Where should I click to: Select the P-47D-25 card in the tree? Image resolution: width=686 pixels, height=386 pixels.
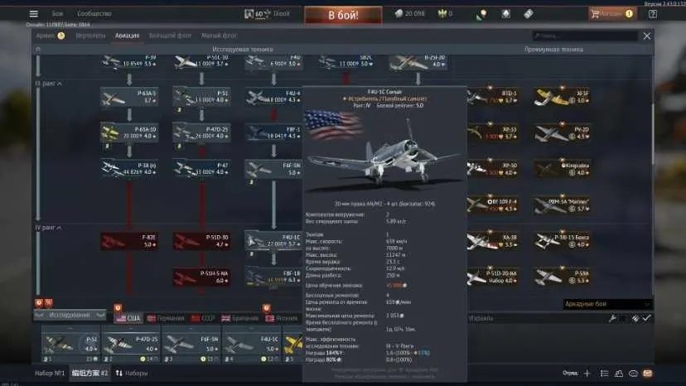pos(201,133)
